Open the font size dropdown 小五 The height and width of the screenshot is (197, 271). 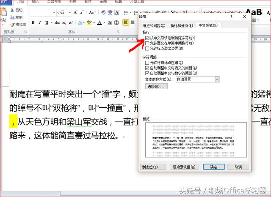pos(64,13)
